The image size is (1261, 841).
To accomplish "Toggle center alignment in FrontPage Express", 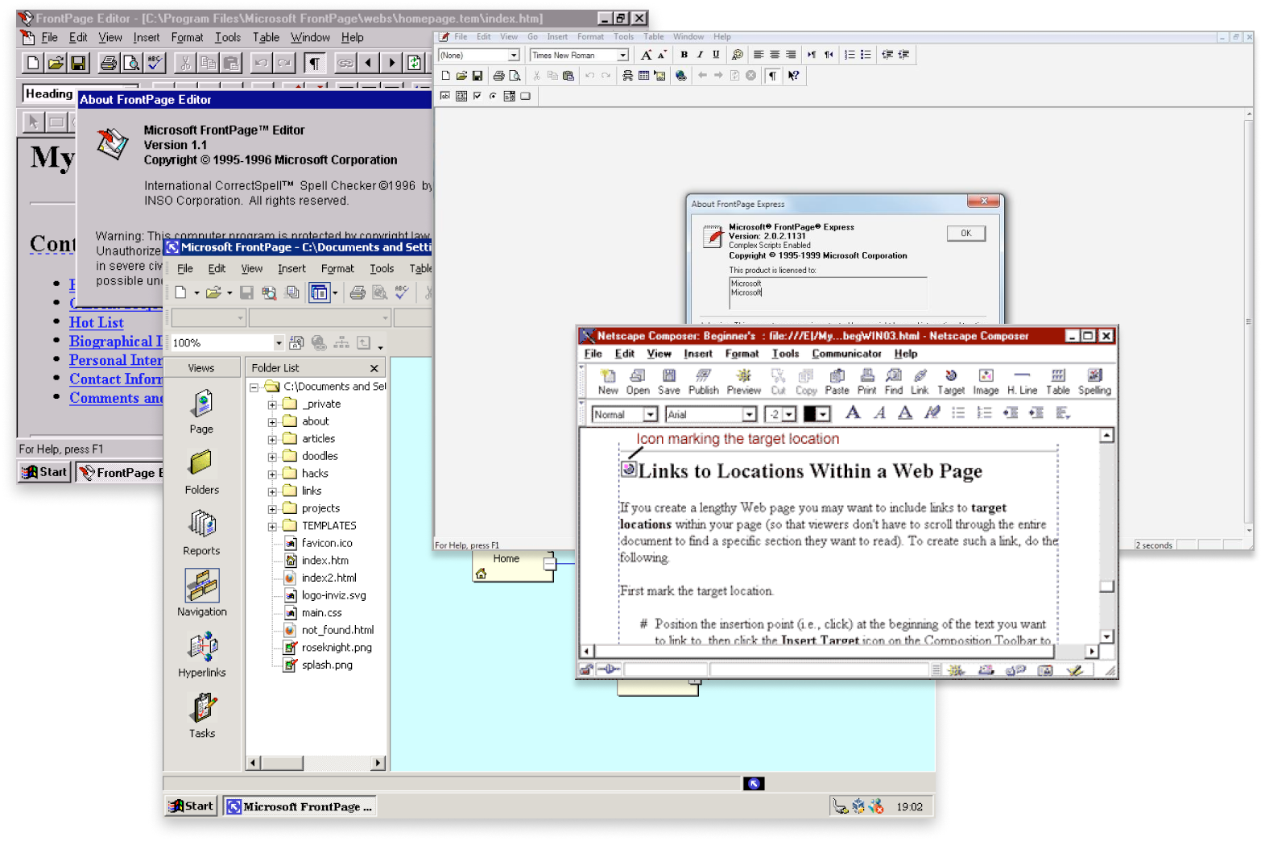I will pos(775,55).
